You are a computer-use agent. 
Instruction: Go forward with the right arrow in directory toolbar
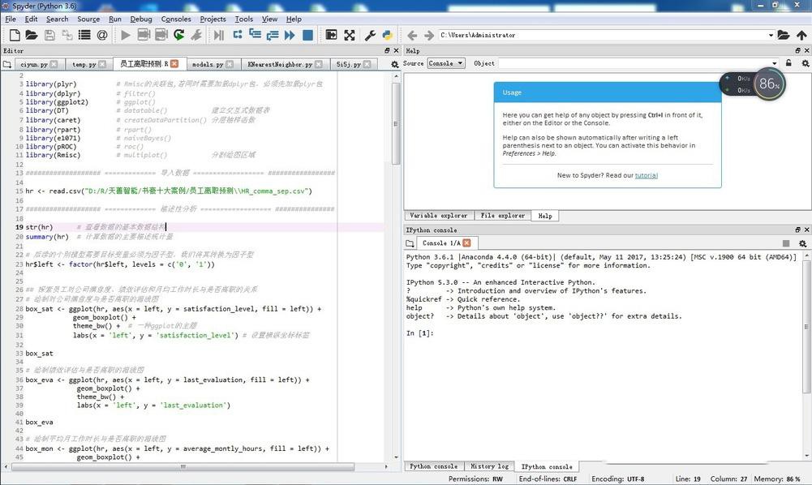(429, 35)
